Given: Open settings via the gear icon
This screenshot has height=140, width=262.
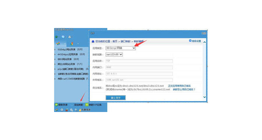Looking at the screenshot, I should (x=62, y=110).
